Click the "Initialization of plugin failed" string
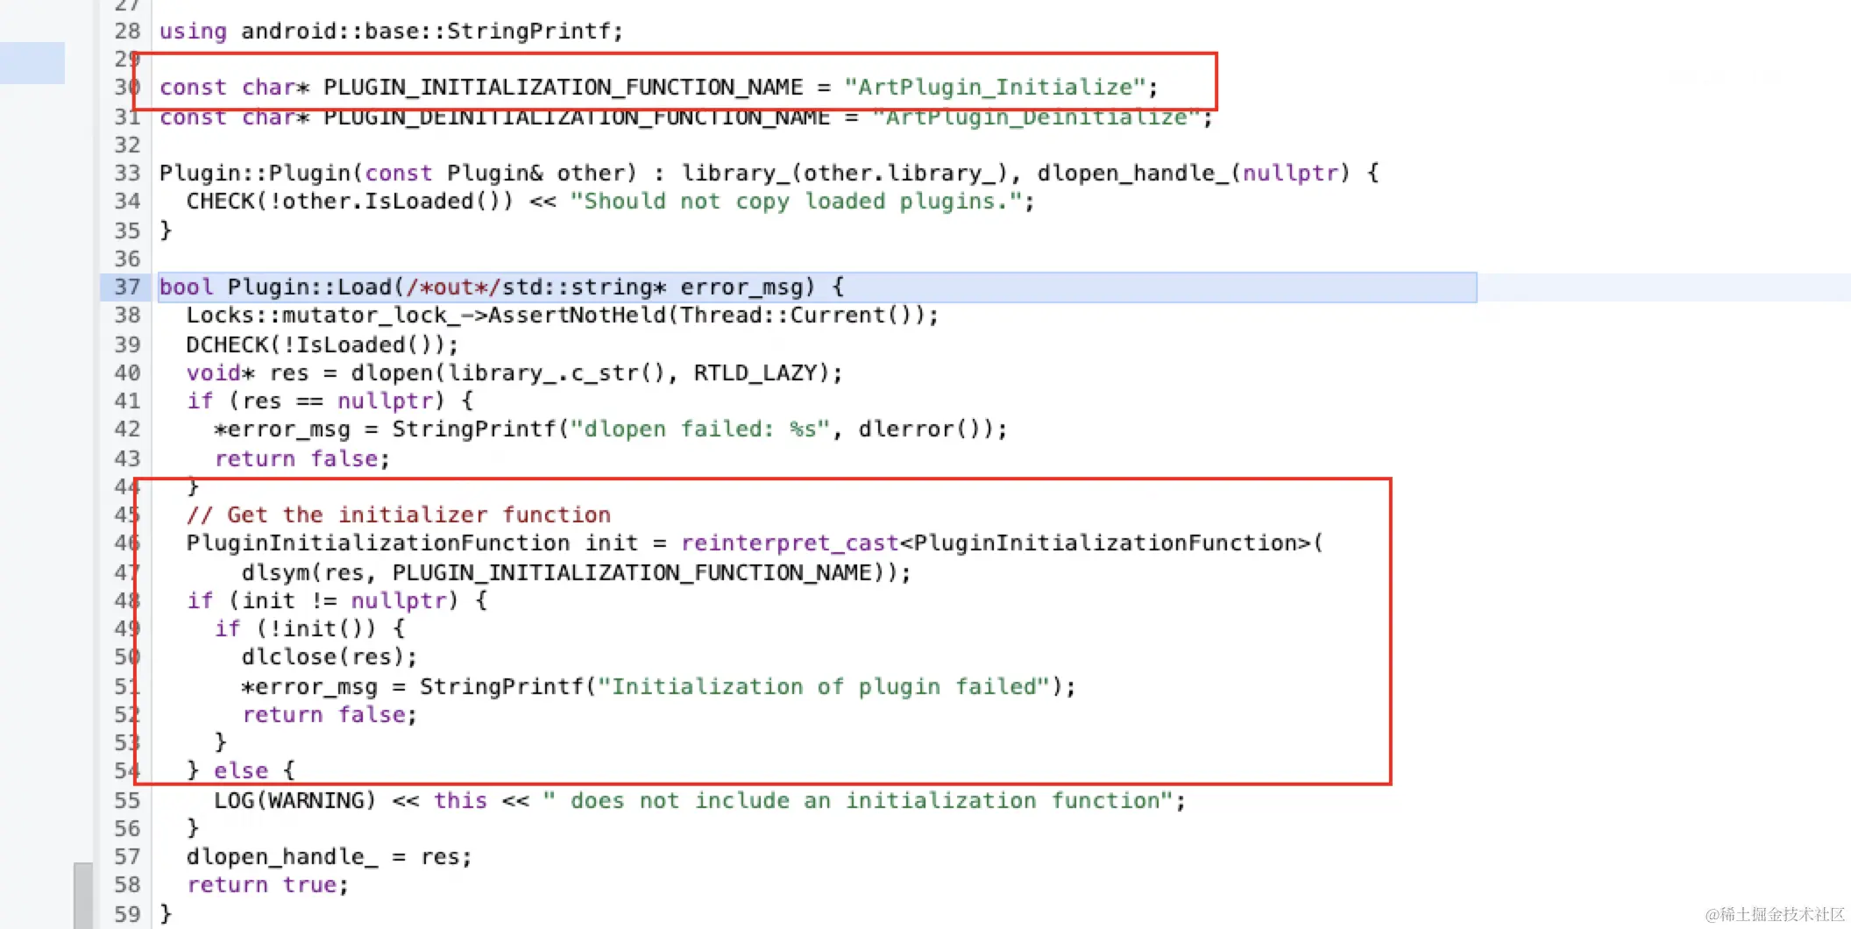Viewport: 1851px width, 929px height. [x=824, y=686]
